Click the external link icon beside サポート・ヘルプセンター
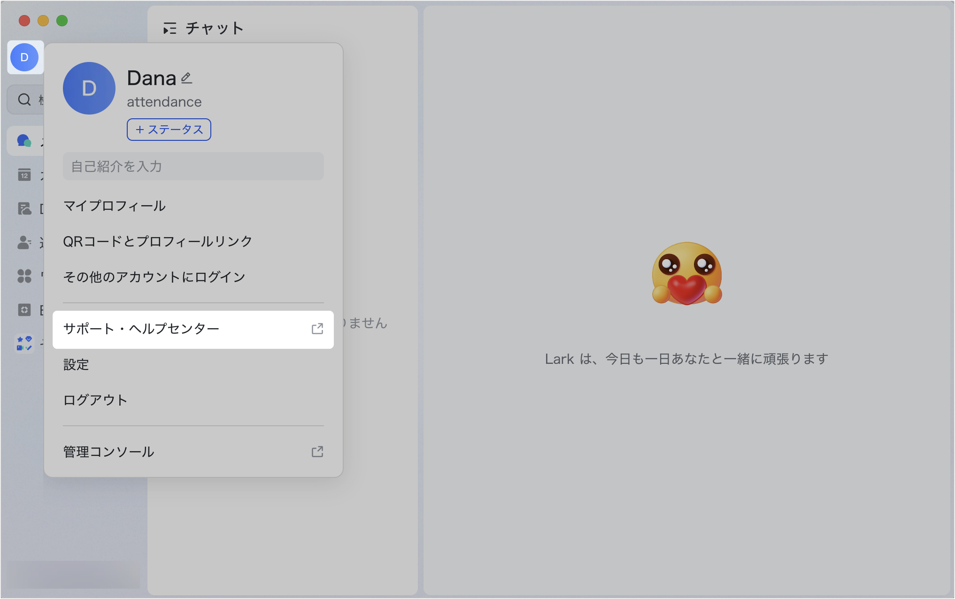The image size is (955, 599). (317, 329)
